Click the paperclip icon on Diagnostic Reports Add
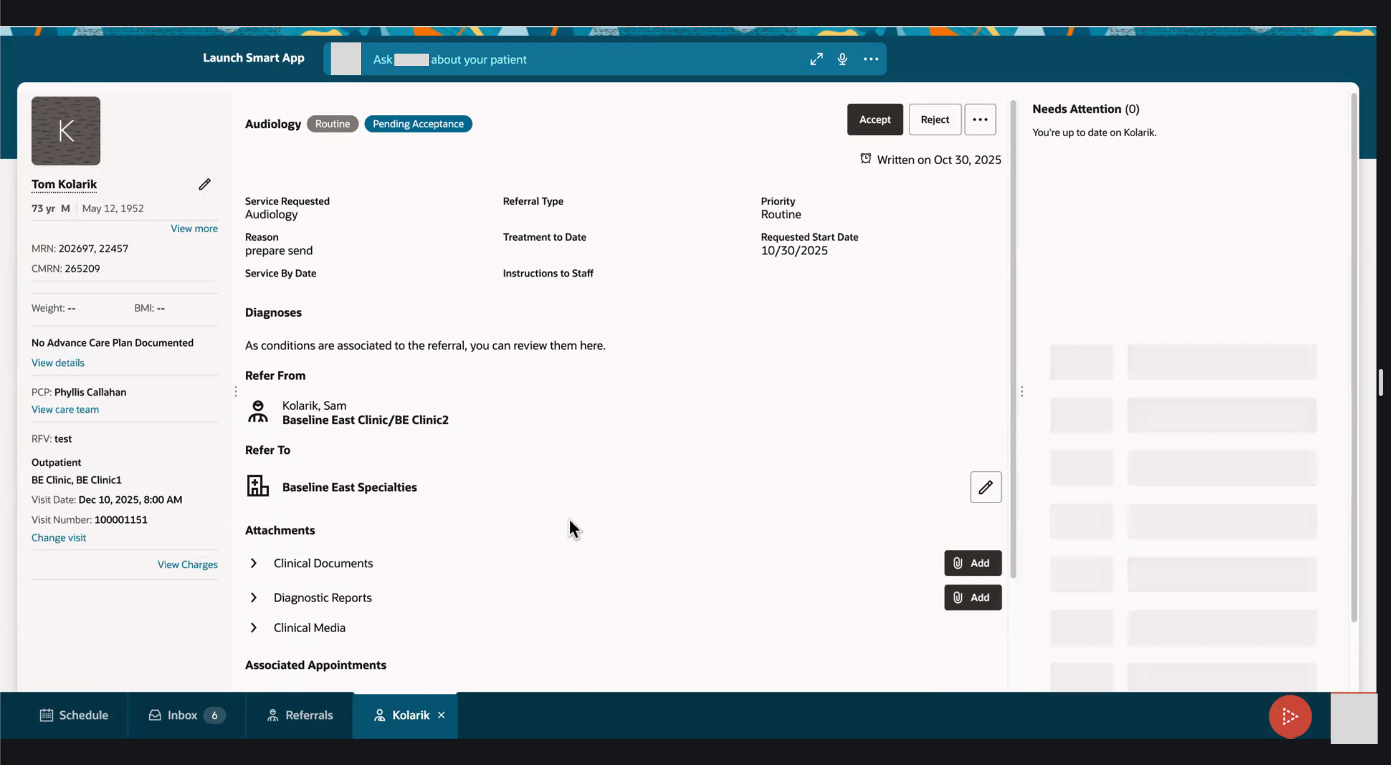1391x765 pixels. pos(957,597)
